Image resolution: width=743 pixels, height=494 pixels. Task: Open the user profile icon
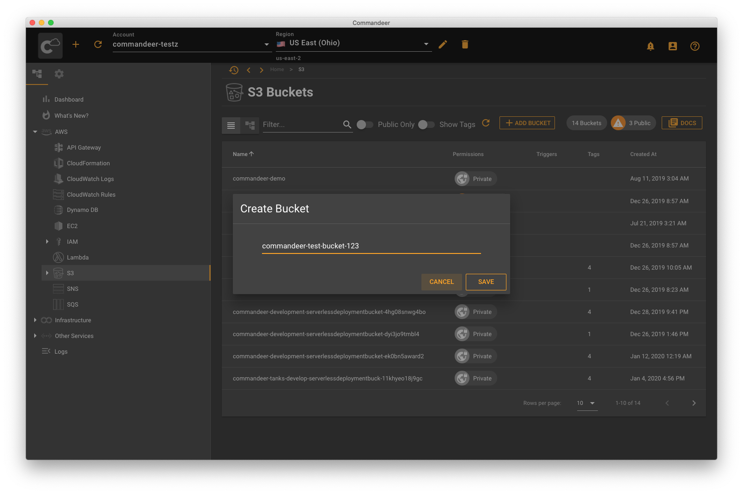click(673, 46)
